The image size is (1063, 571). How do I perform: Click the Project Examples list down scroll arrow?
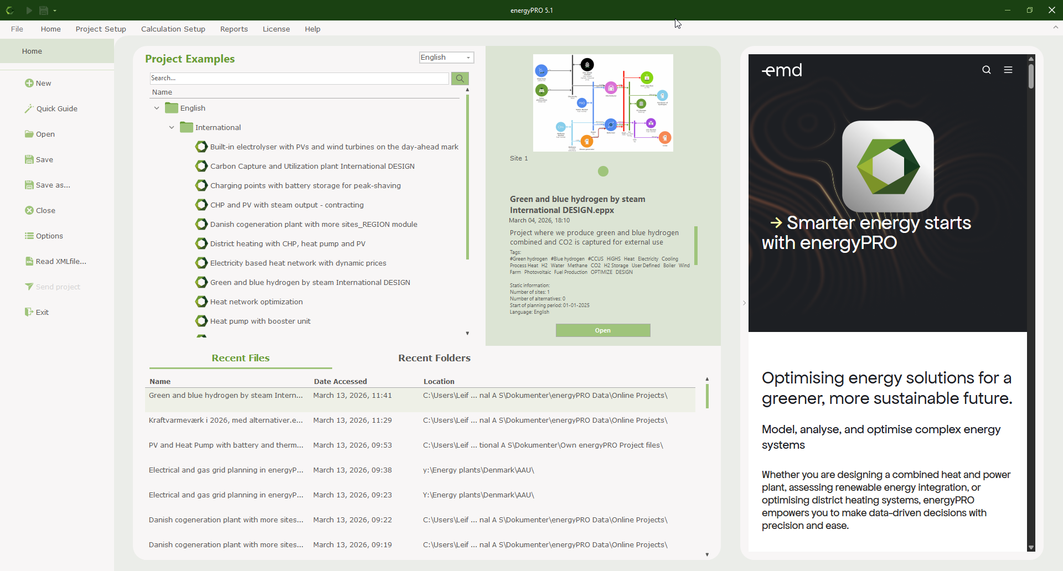tap(468, 333)
